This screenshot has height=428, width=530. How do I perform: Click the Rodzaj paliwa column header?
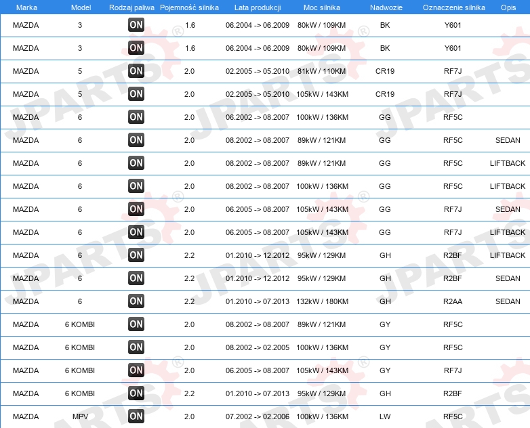tap(131, 7)
